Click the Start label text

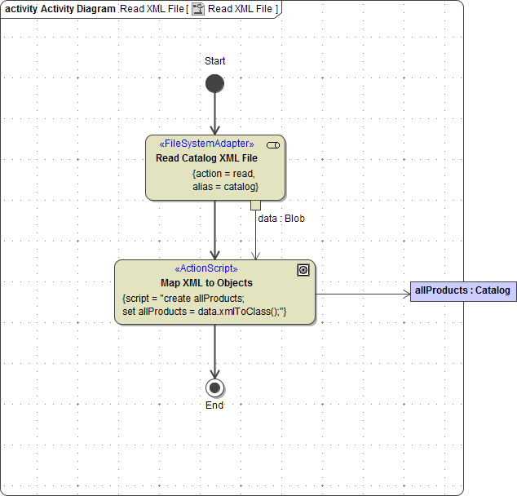click(215, 61)
